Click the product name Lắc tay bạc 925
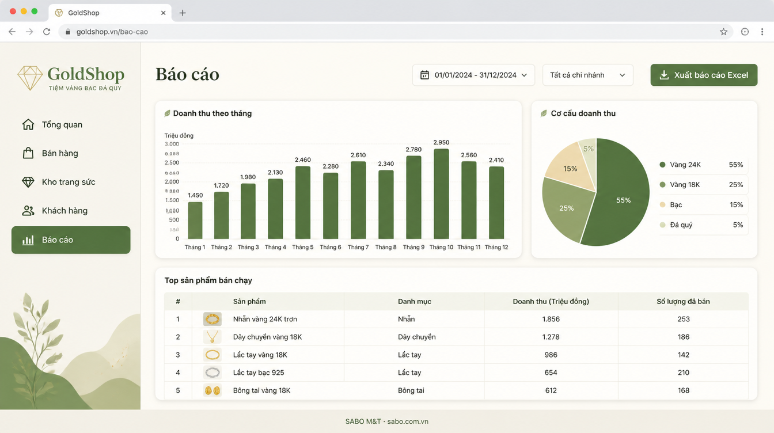This screenshot has height=433, width=774. coord(259,373)
